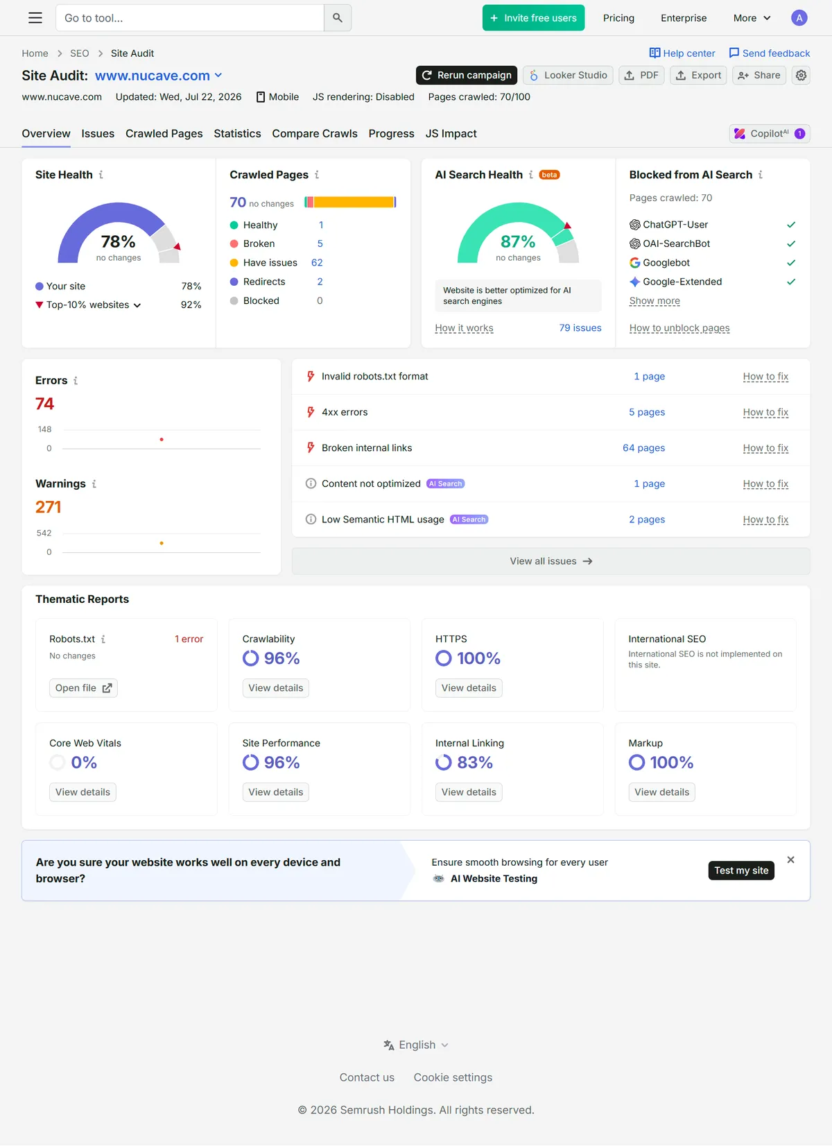Click the Go to tool search field
Image resolution: width=832 pixels, height=1146 pixels.
190,18
